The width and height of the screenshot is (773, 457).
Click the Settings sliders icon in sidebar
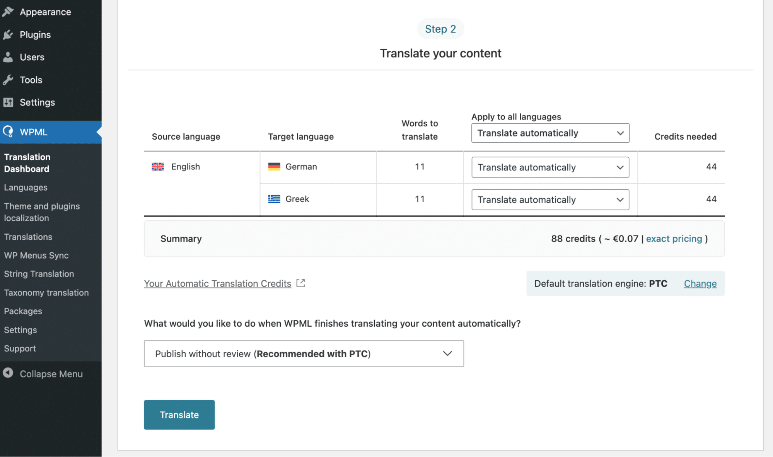click(8, 102)
